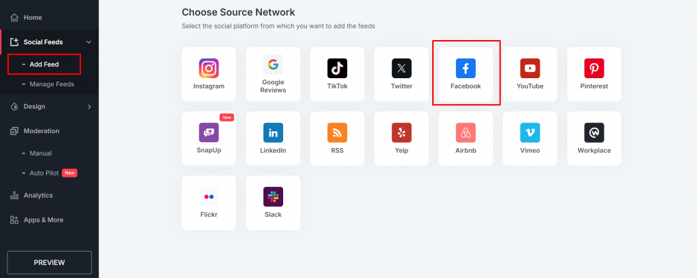Viewport: 697px width, 278px height.
Task: Pick the Yelp network icon
Action: pyautogui.click(x=402, y=133)
